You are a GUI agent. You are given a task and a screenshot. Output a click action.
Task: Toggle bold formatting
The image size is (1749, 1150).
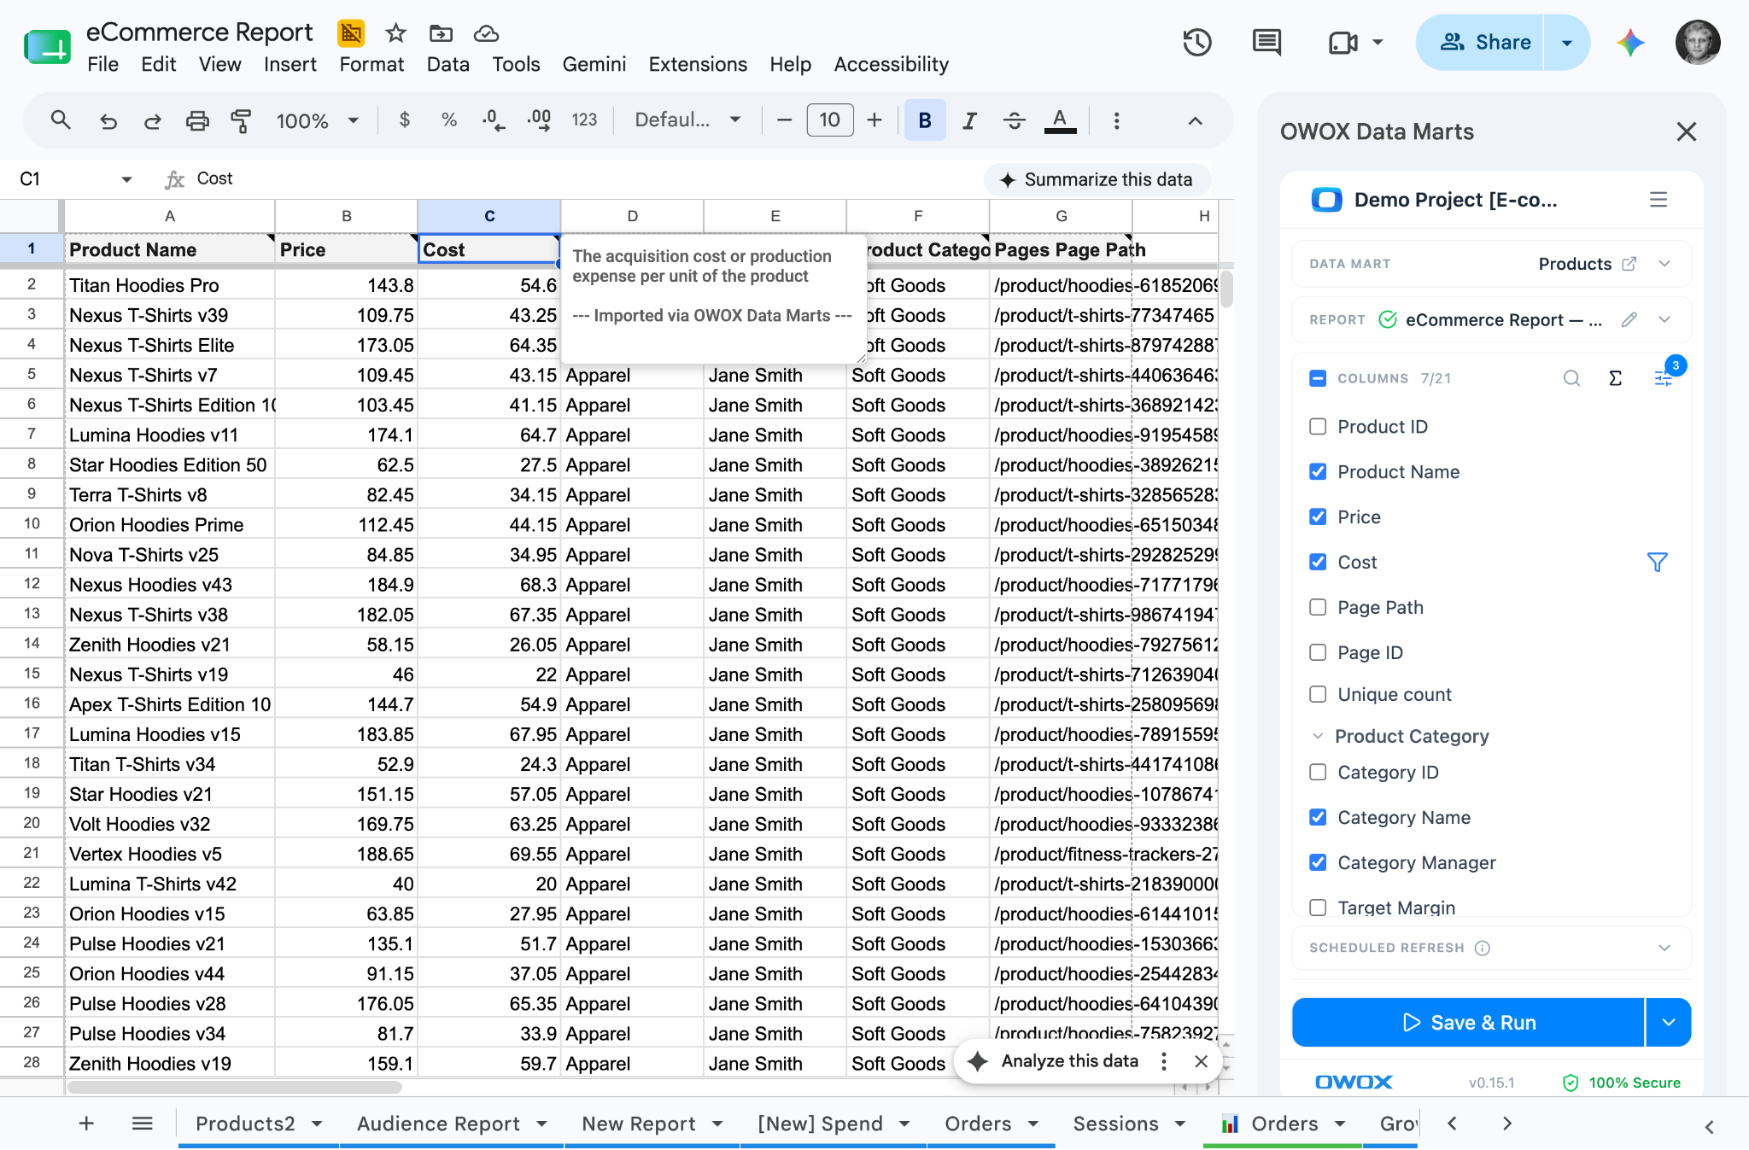pyautogui.click(x=925, y=120)
